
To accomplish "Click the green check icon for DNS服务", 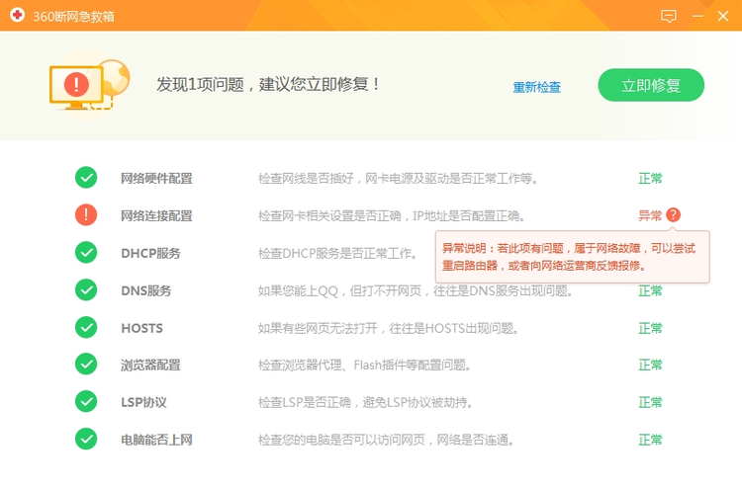I will 86,289.
